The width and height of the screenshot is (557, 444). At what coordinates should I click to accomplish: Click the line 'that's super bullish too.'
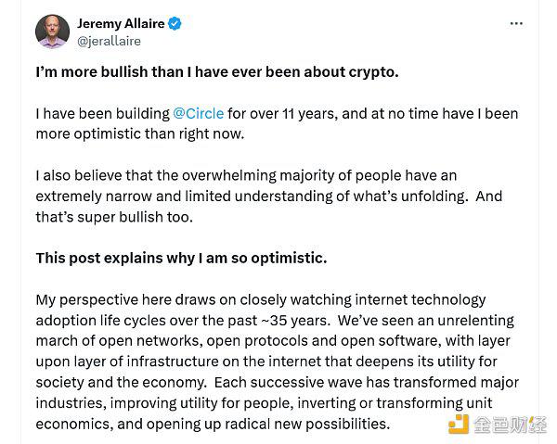pos(114,217)
